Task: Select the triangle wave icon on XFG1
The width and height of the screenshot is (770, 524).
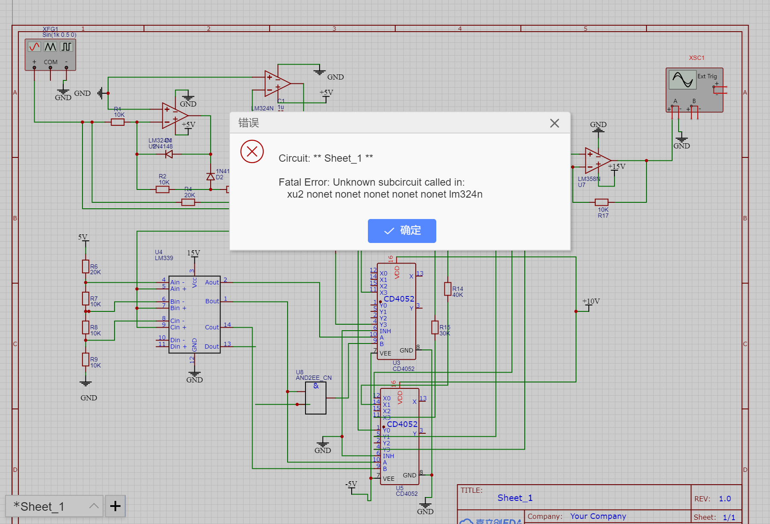Action: 50,46
